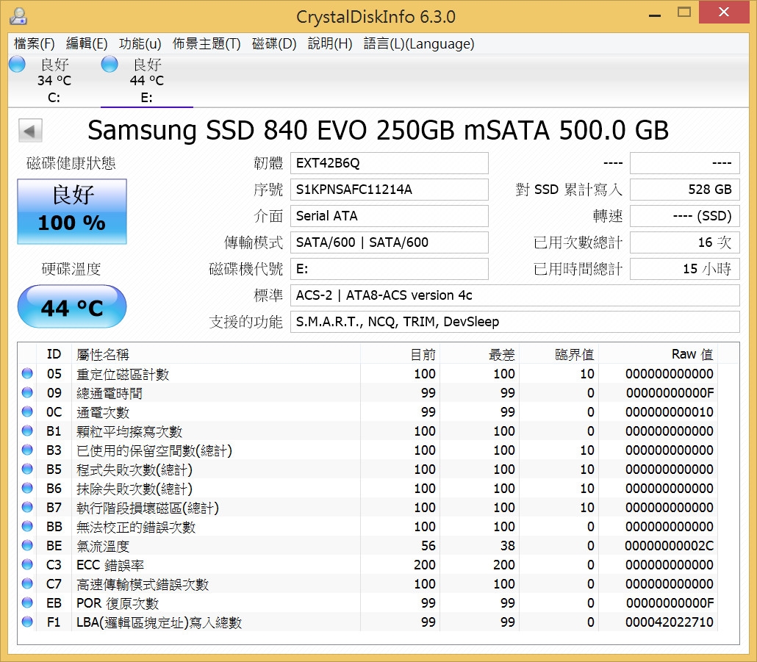
Task: Click the 屬性名稱 column header
Action: [x=216, y=354]
